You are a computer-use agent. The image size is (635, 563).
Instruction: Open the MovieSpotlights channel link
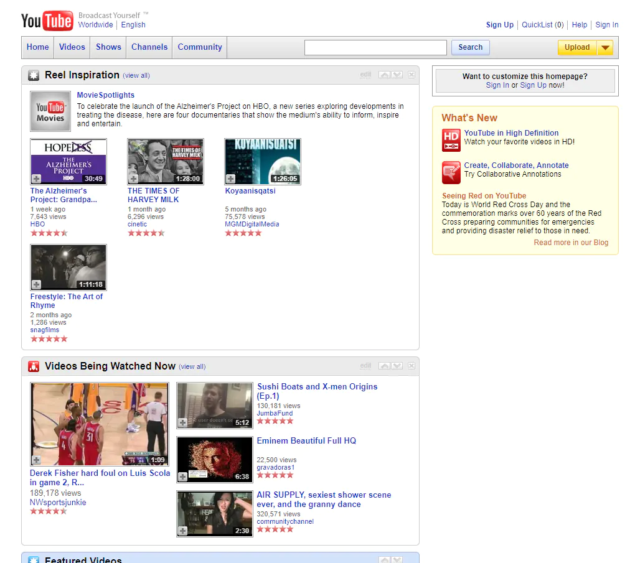(106, 95)
